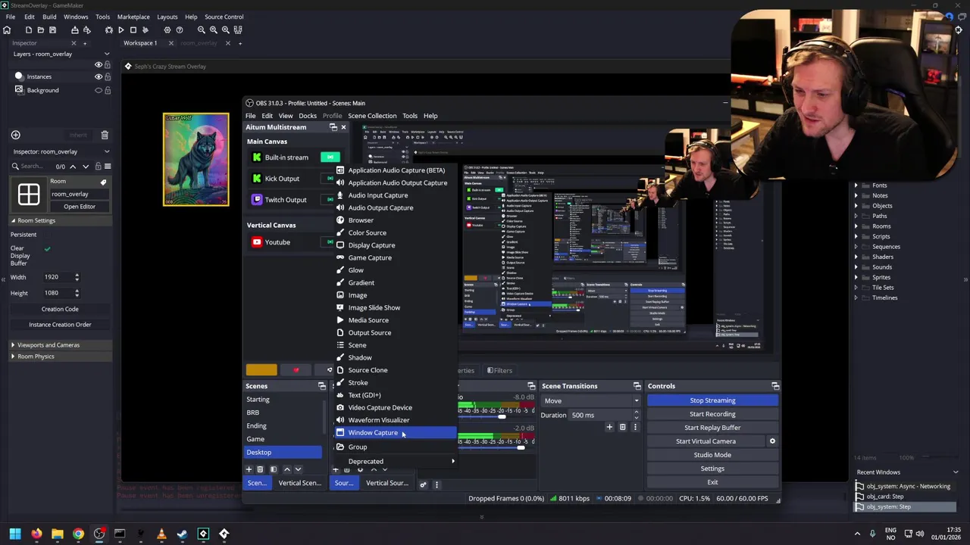
Task: Run the game with Play icon
Action: (x=121, y=30)
